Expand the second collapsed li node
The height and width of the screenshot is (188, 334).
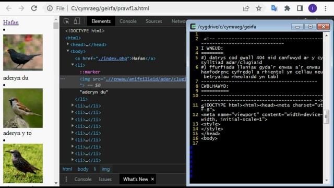73,112
